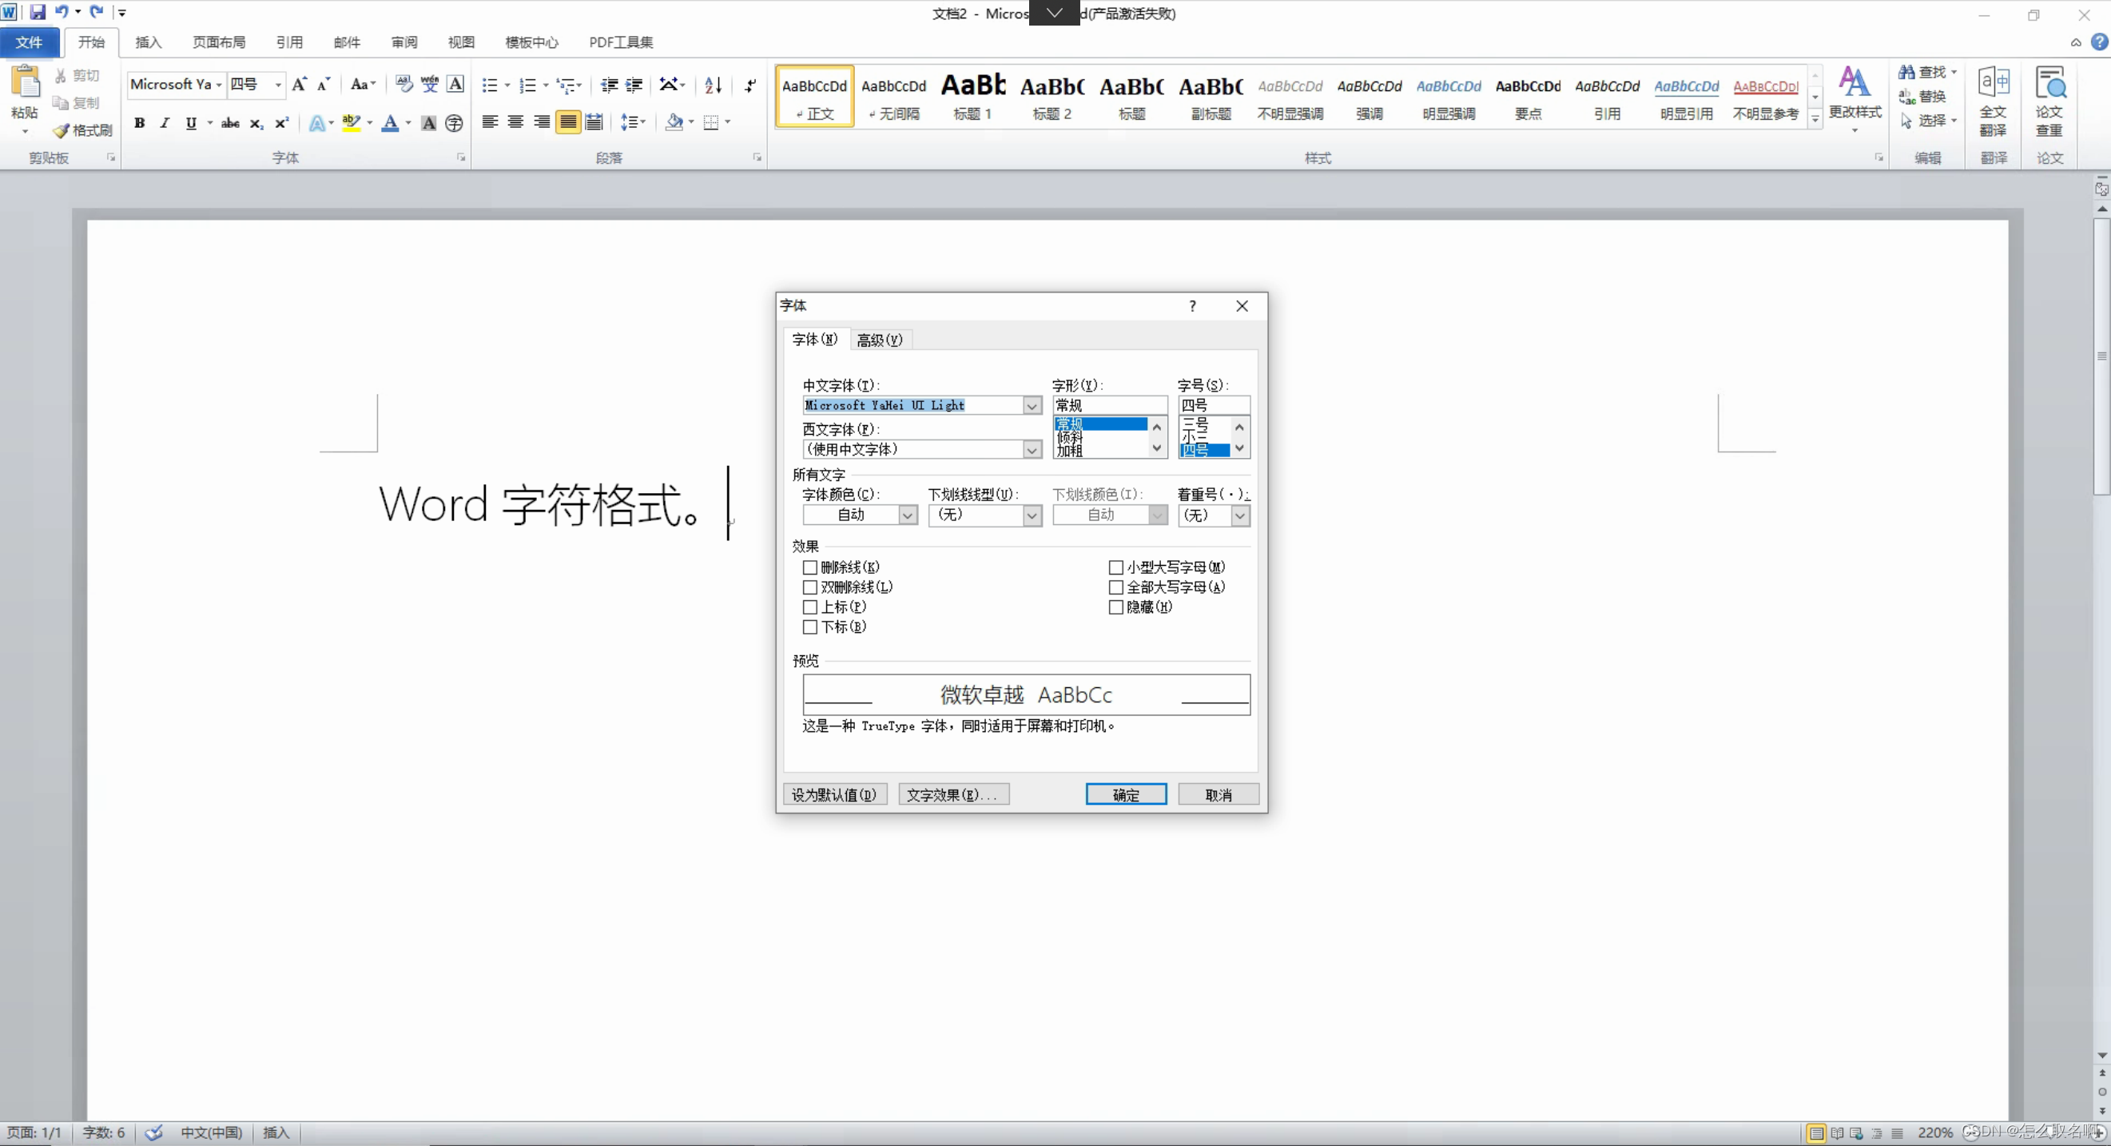Open the 审阅 Review ribbon tab
Image resolution: width=2111 pixels, height=1146 pixels.
click(404, 42)
